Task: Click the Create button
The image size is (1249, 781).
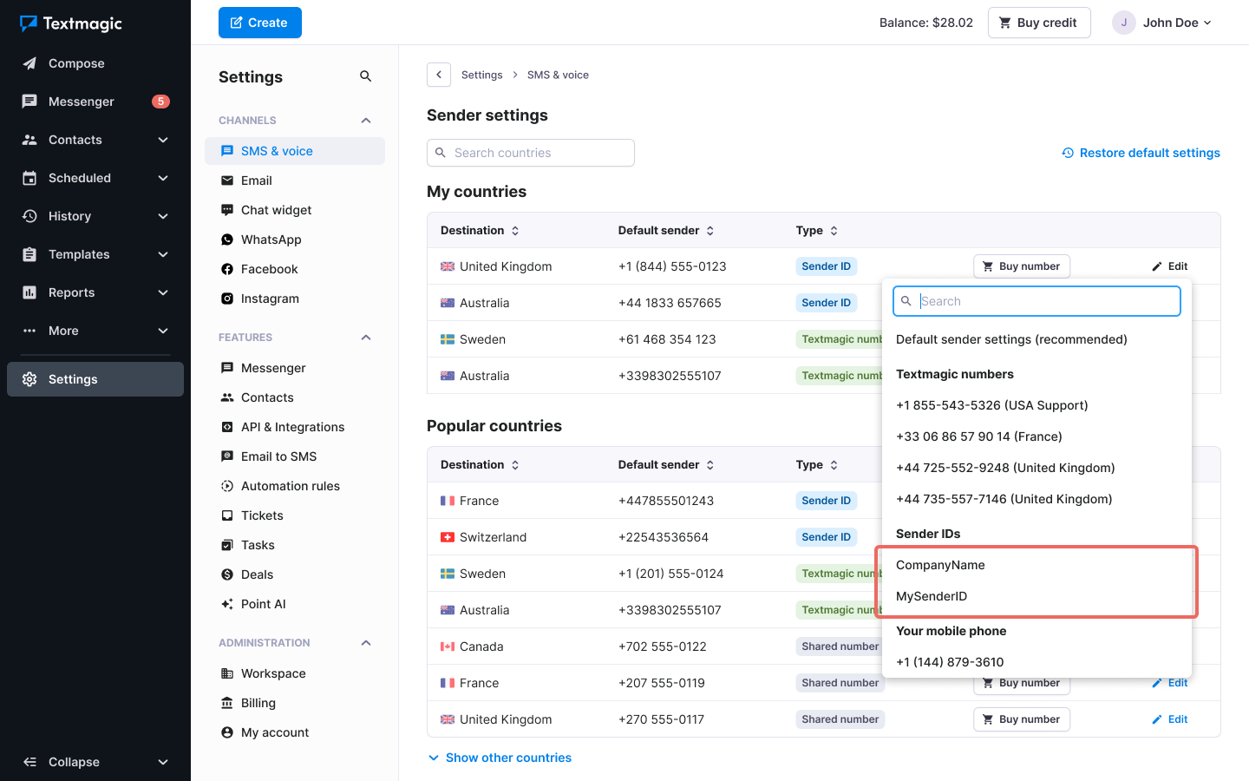Action: (x=260, y=23)
